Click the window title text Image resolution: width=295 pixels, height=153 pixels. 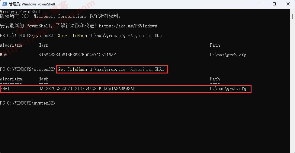pyautogui.click(x=32, y=4)
